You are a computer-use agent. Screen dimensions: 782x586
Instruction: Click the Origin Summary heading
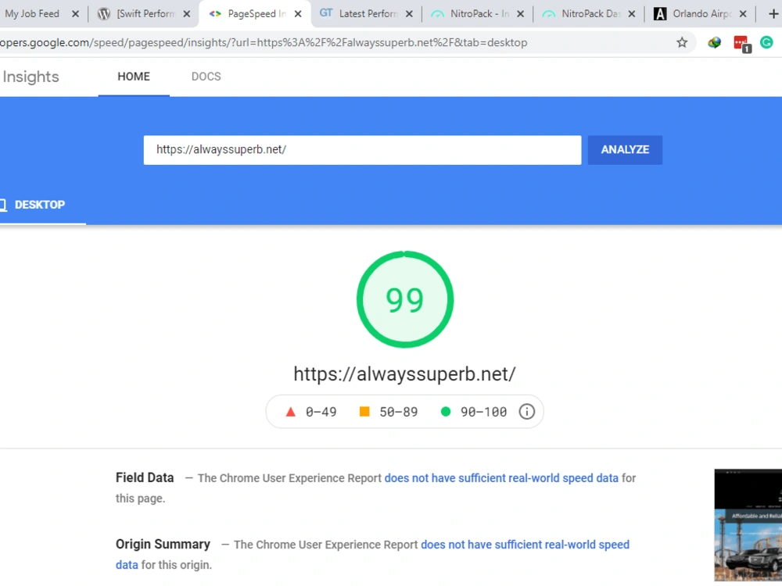pos(163,544)
